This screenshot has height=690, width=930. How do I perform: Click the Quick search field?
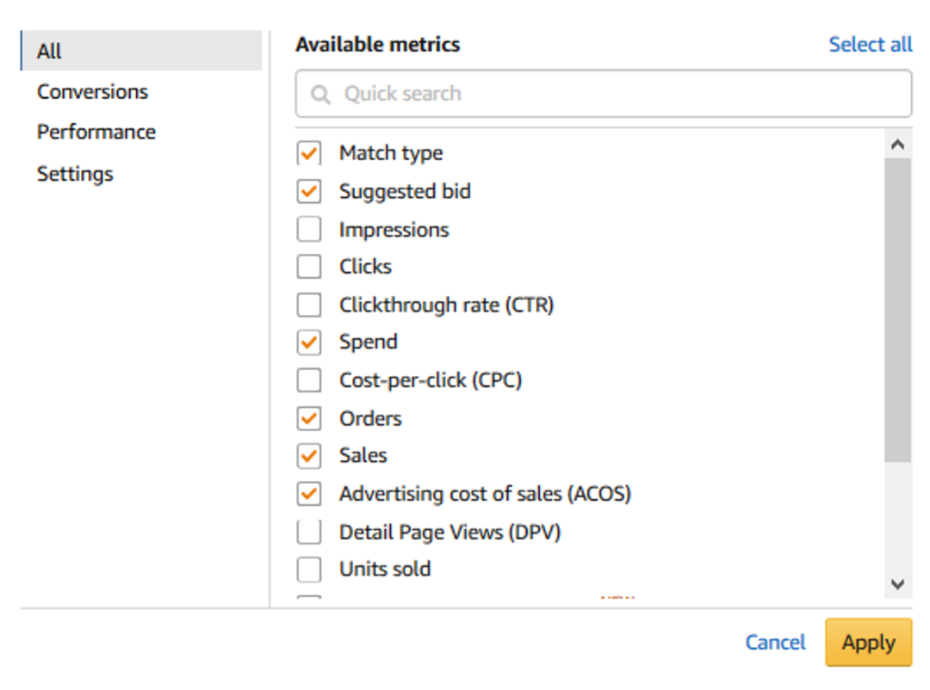[x=603, y=94]
